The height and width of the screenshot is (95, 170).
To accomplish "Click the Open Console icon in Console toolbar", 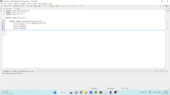I will 161,71.
